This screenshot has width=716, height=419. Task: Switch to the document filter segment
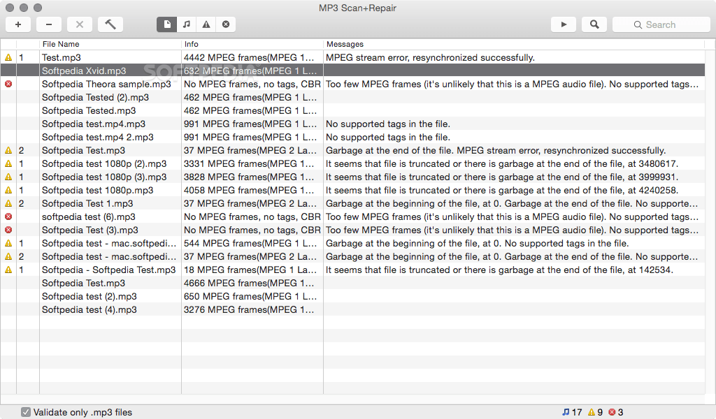tap(166, 24)
